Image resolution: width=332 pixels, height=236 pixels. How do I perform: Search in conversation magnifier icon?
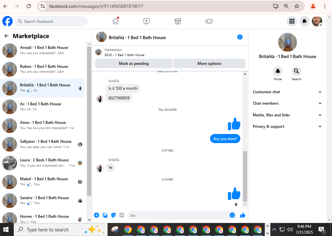[296, 71]
